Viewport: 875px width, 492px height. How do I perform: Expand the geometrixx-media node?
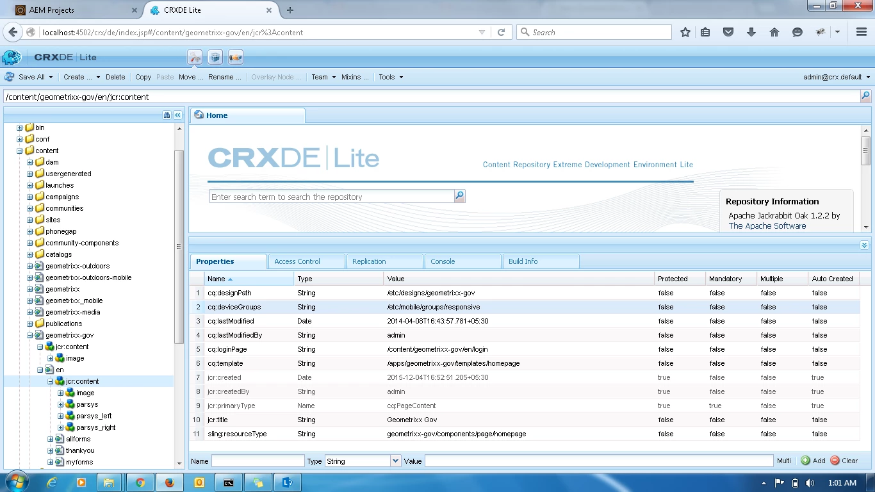pyautogui.click(x=30, y=312)
